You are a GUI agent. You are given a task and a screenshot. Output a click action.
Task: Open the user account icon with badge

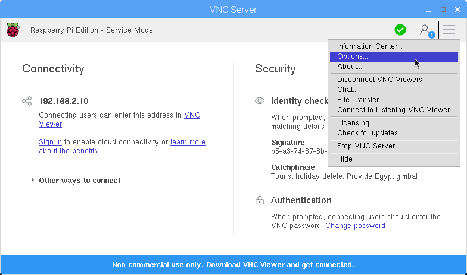click(426, 31)
